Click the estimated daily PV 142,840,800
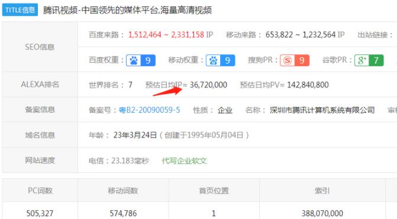This screenshot has width=397, height=219. point(308,84)
